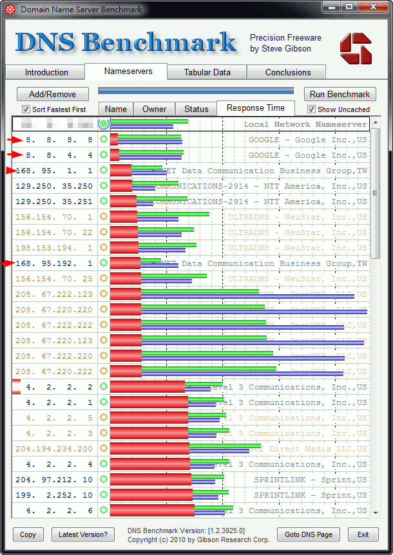Click the scroll down arrow of server list

(x=376, y=513)
